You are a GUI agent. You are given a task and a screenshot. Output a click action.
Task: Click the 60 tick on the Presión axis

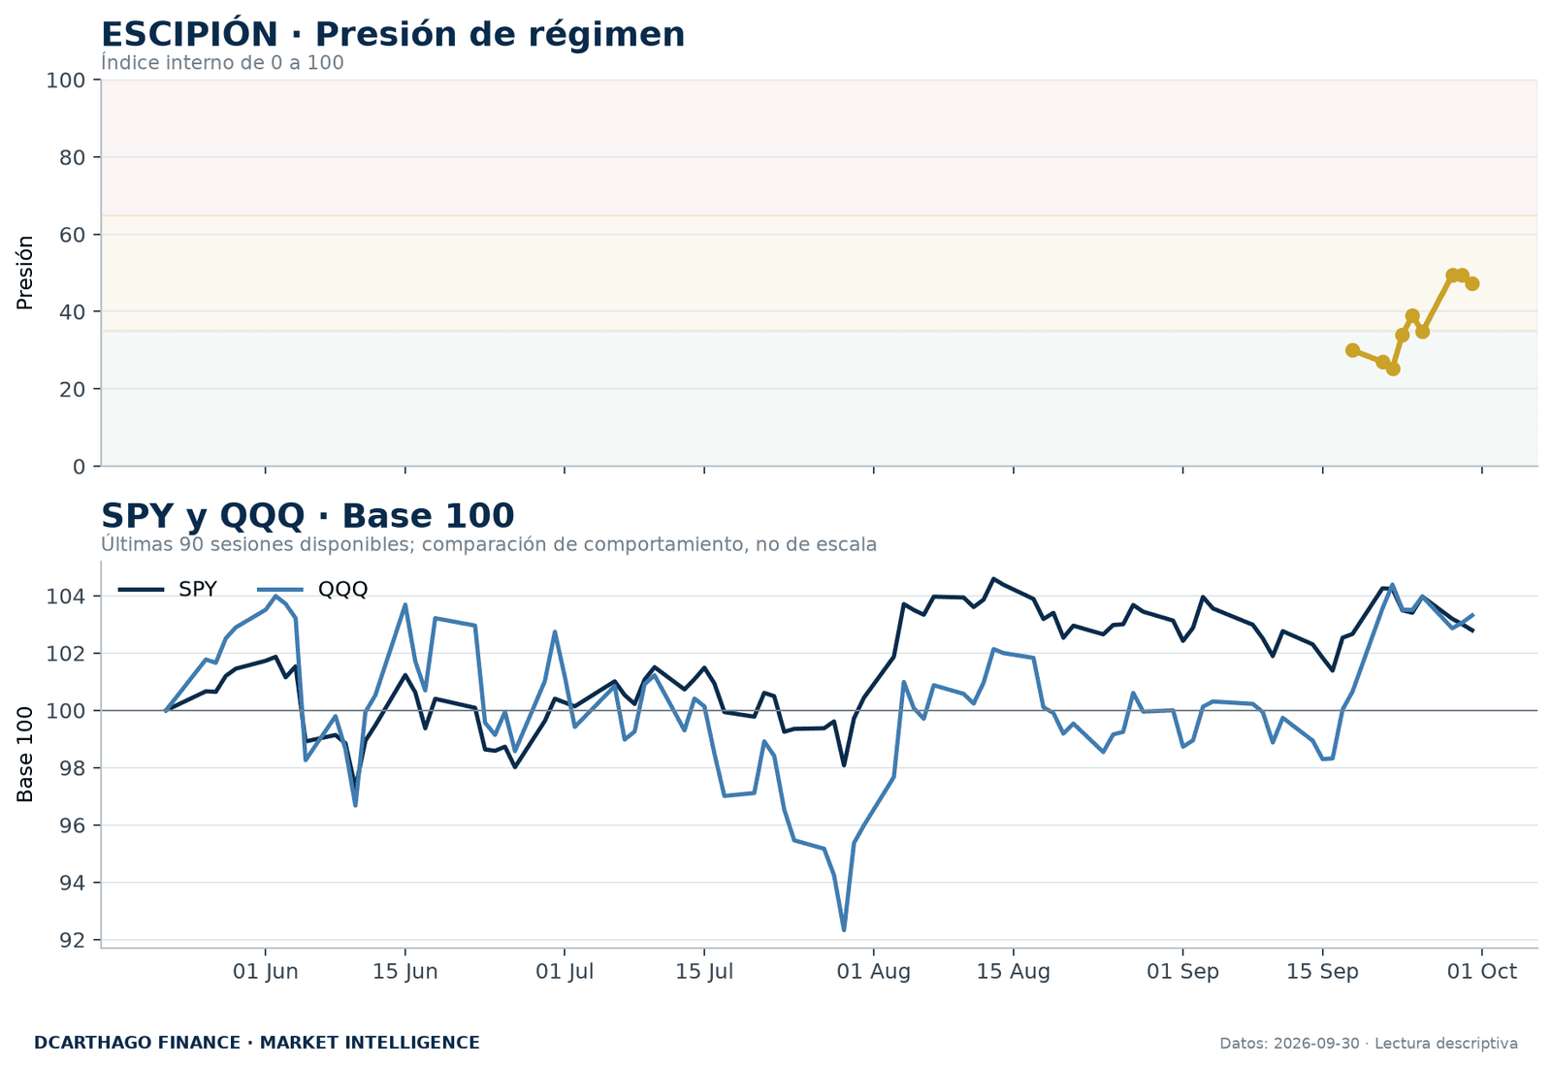(x=73, y=235)
